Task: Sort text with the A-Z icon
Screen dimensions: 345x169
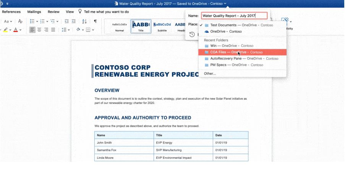Action: click(x=84, y=21)
